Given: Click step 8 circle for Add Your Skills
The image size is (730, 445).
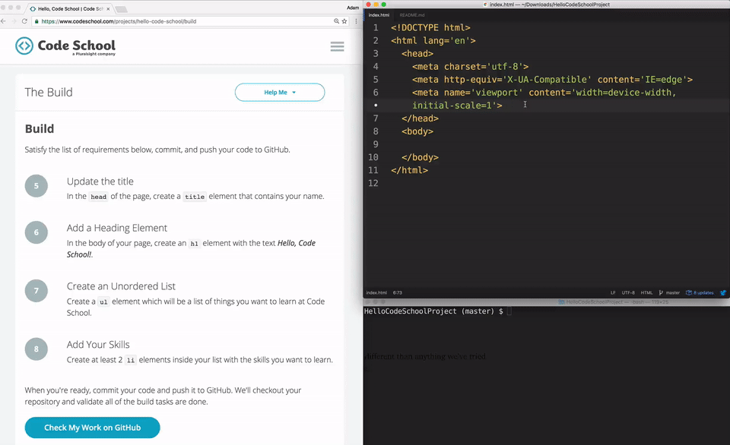Looking at the screenshot, I should point(36,349).
